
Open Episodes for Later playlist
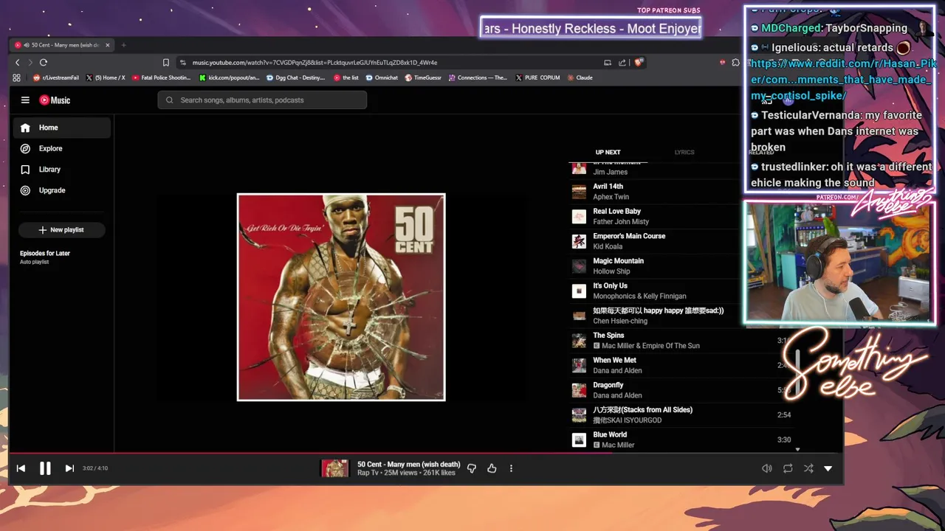pyautogui.click(x=45, y=257)
